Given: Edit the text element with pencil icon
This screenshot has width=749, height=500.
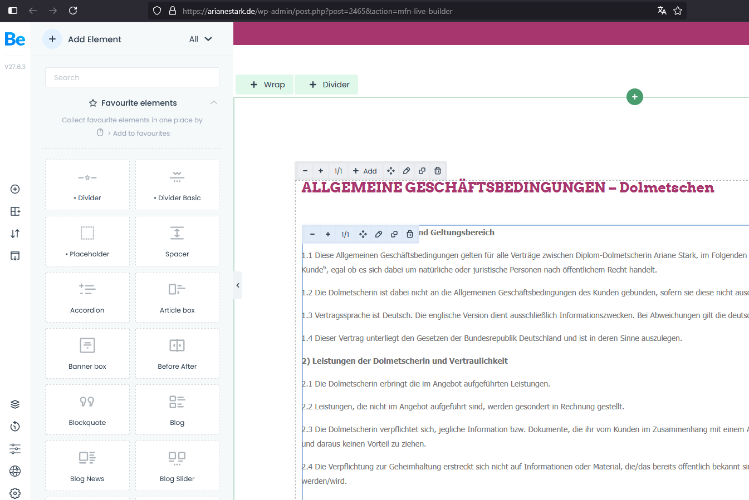Looking at the screenshot, I should coord(379,234).
